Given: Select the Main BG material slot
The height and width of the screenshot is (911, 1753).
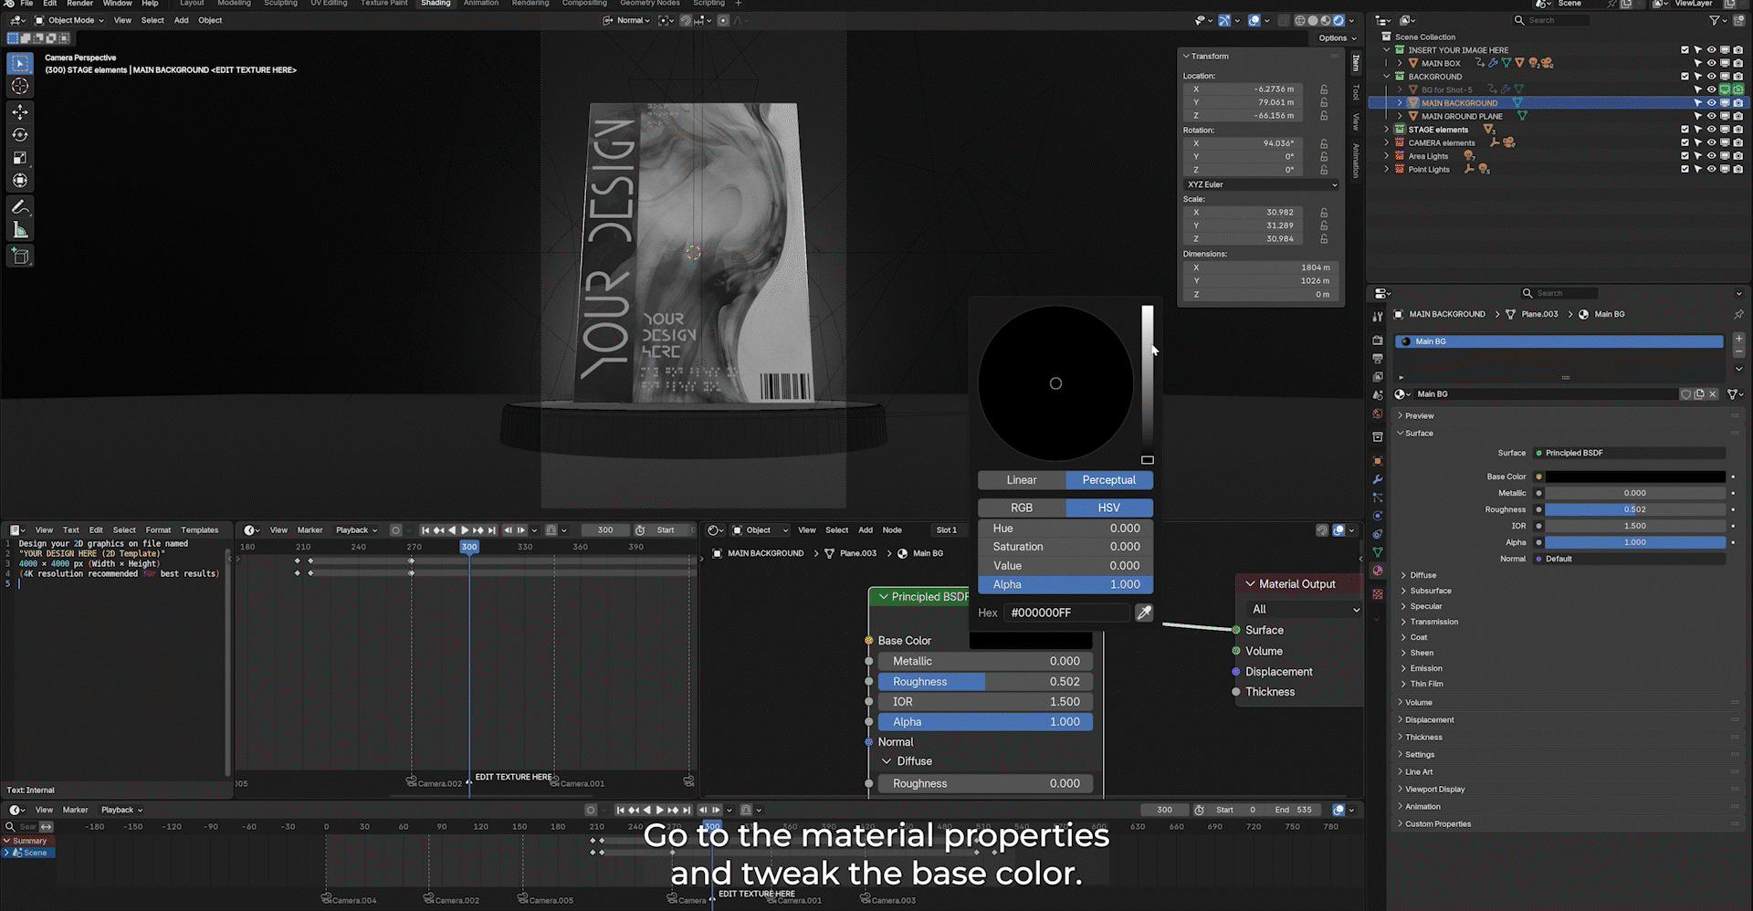Looking at the screenshot, I should click(1559, 341).
